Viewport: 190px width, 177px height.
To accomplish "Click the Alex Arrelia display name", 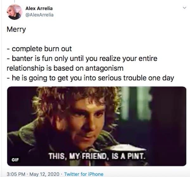I will pyautogui.click(x=39, y=8).
